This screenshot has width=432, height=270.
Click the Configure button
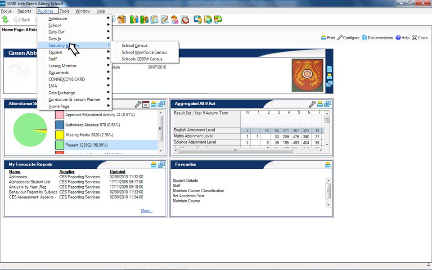click(x=348, y=38)
